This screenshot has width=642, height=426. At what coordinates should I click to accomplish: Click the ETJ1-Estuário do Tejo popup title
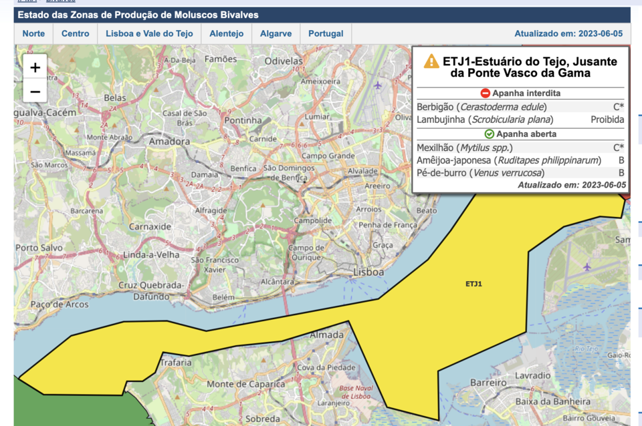click(x=520, y=67)
